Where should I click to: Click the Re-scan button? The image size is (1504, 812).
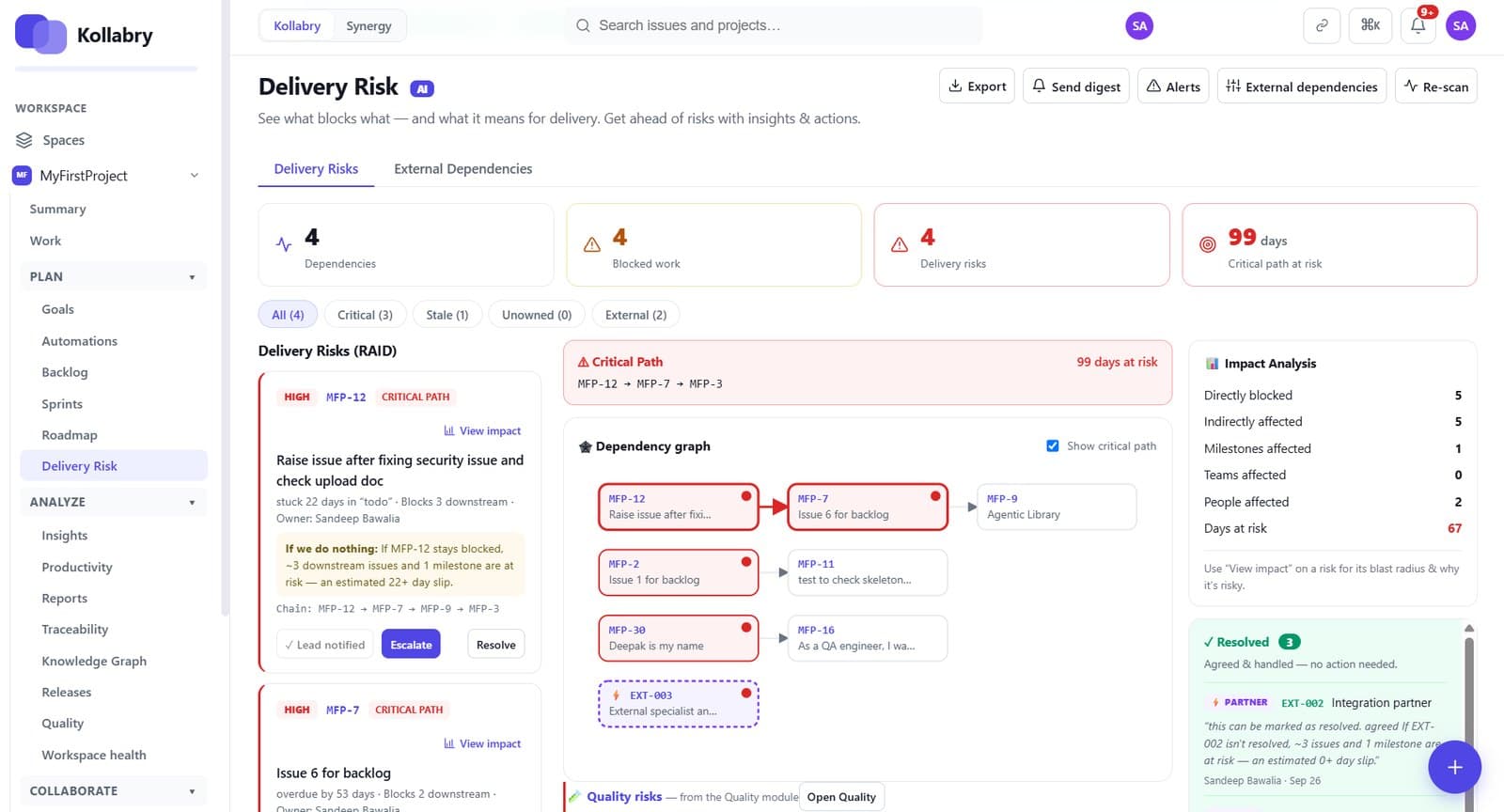pyautogui.click(x=1436, y=86)
